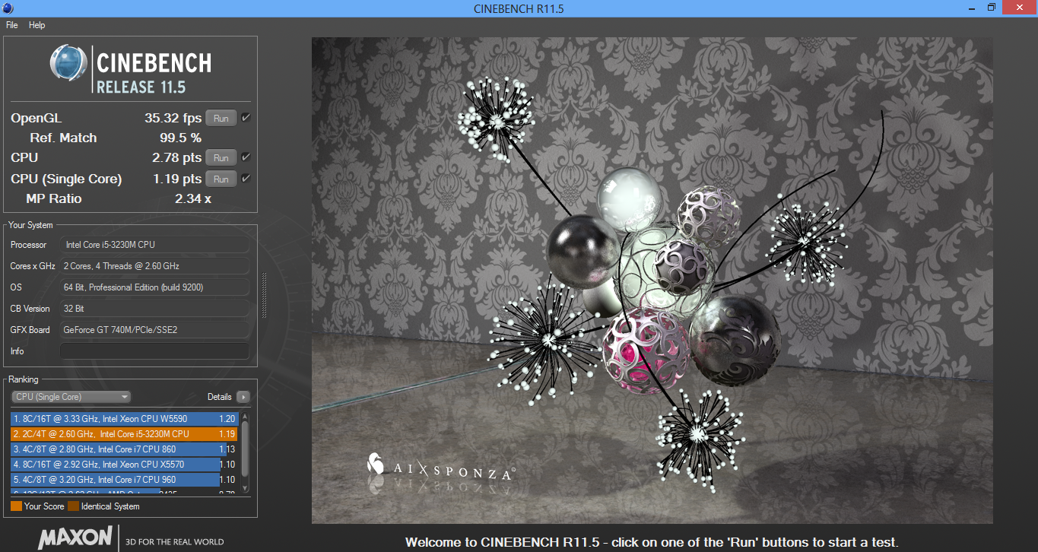This screenshot has height=552, width=1038.
Task: Click the GFX Board field with GeForce GT 740M
Action: tap(154, 330)
